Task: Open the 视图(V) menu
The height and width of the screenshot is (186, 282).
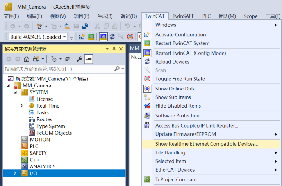Action: coord(58,16)
